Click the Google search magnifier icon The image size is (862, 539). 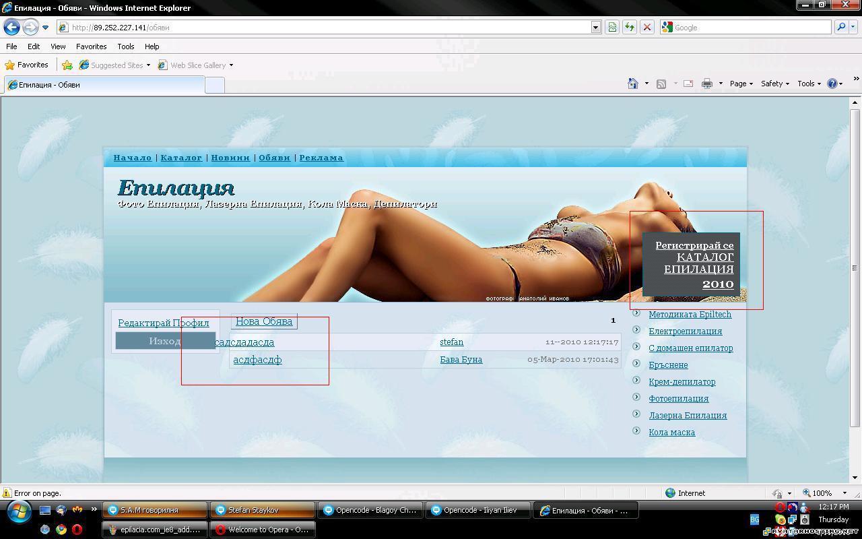pyautogui.click(x=842, y=27)
